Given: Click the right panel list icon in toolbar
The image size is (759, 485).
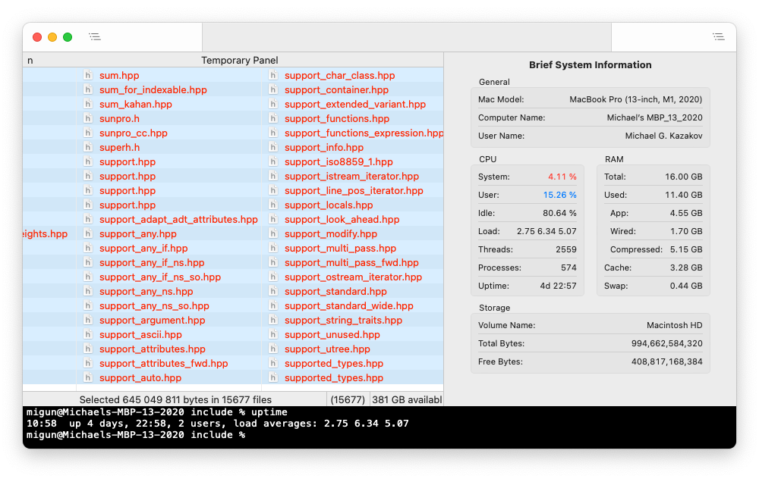Looking at the screenshot, I should (x=718, y=36).
